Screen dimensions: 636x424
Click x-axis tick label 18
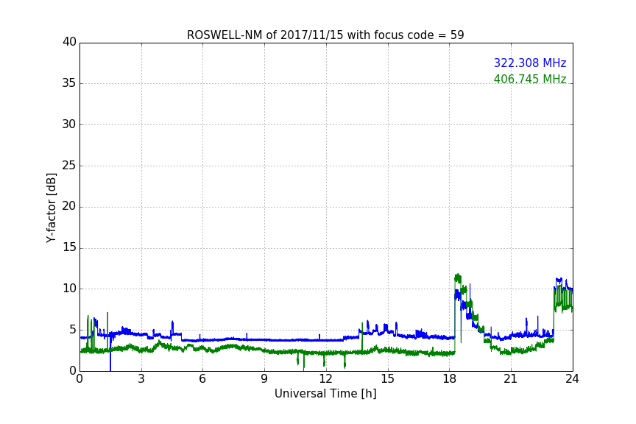pos(449,379)
